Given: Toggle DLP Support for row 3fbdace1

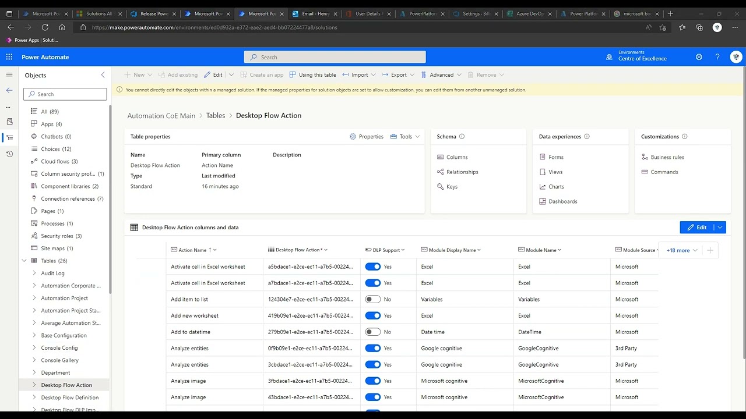Looking at the screenshot, I should (x=373, y=381).
